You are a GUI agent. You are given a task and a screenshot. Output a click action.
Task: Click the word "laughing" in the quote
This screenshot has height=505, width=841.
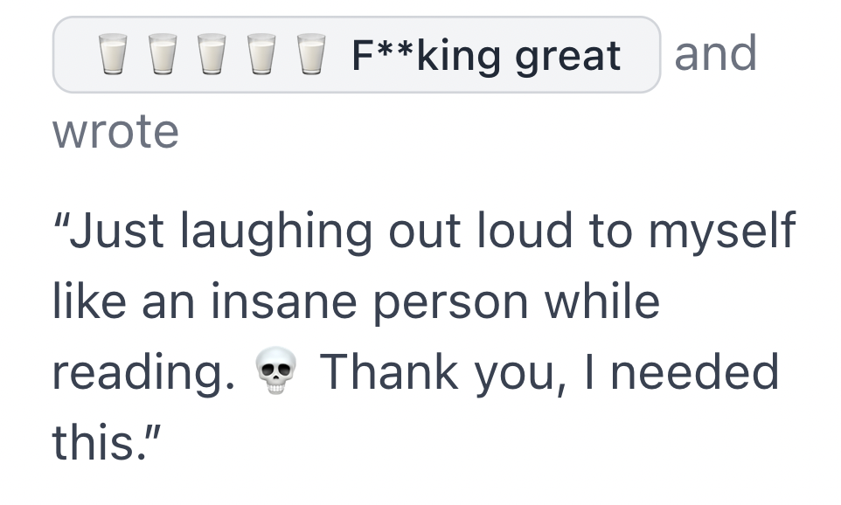(275, 232)
